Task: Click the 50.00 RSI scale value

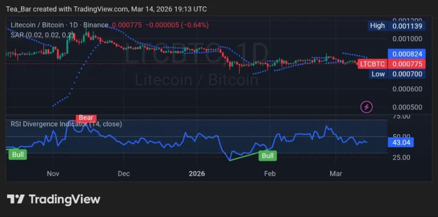Action: pyautogui.click(x=401, y=136)
